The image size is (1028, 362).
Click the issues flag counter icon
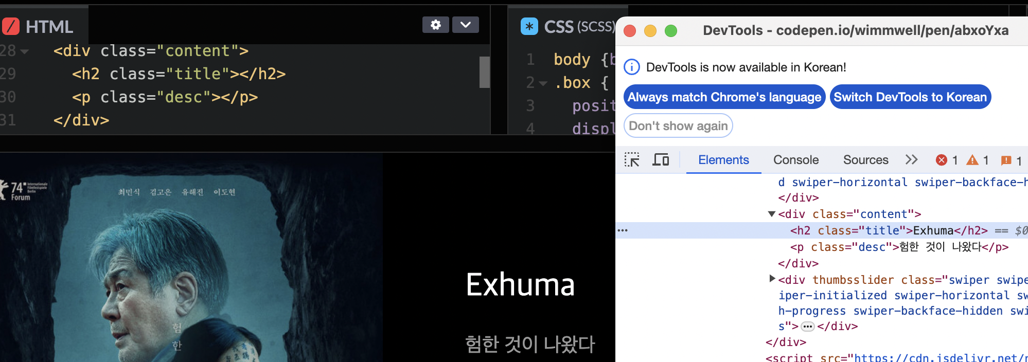point(1006,160)
